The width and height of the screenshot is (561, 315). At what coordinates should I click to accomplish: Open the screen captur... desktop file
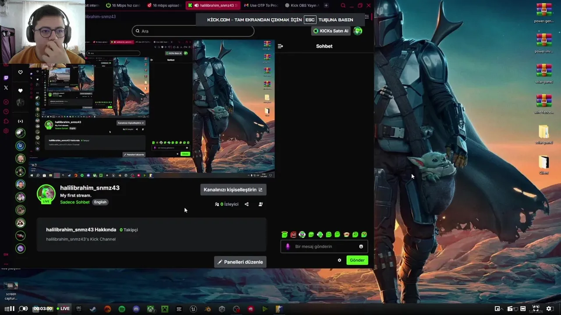[x=11, y=291]
